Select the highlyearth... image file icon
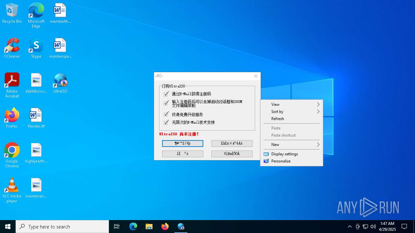415x233 pixels. point(36,153)
